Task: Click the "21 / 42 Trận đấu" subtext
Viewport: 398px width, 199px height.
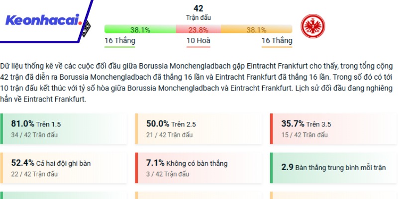Action: point(169,135)
